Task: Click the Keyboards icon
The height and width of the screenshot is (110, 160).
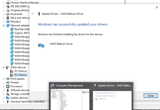Action: [8, 14]
